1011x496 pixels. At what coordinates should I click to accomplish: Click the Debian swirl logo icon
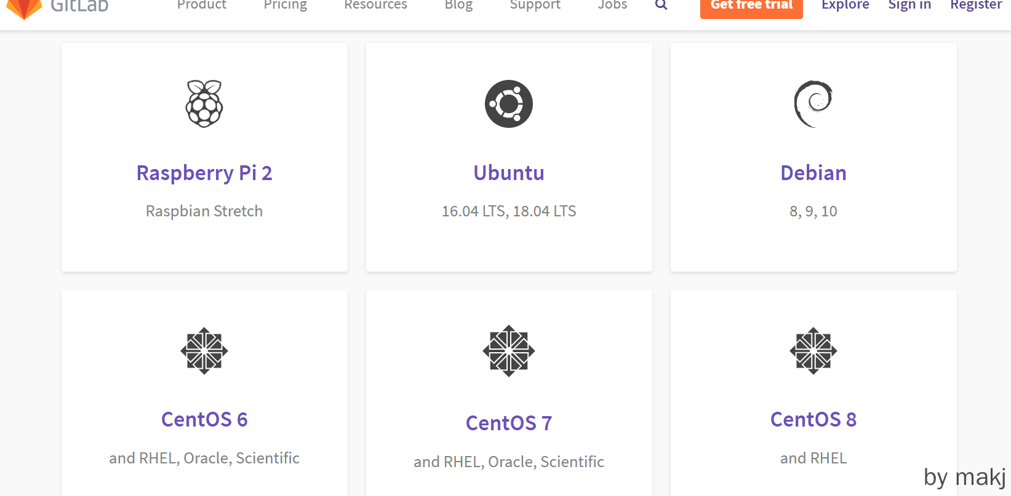point(813,104)
